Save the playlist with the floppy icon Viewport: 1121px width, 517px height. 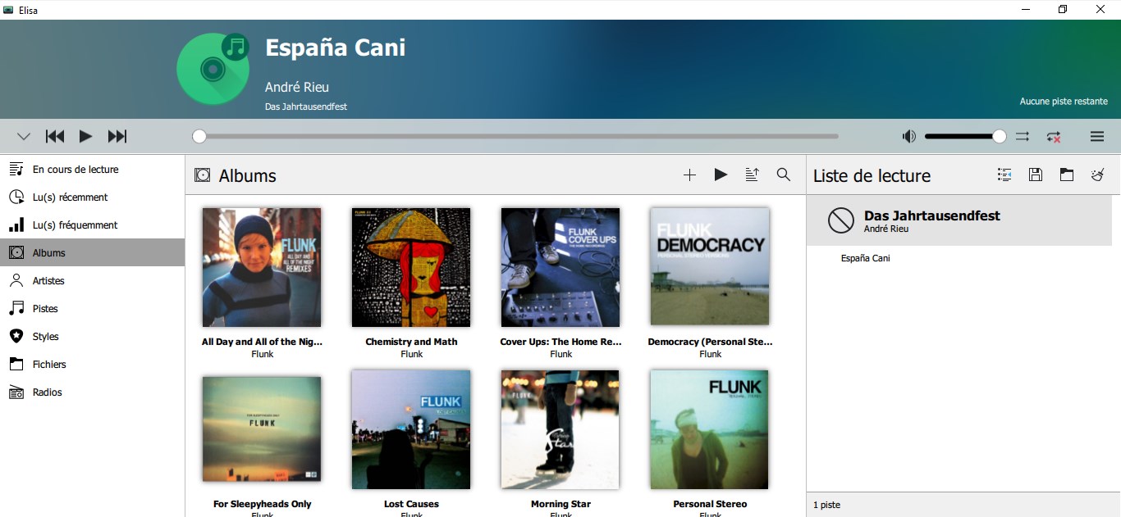(1036, 175)
